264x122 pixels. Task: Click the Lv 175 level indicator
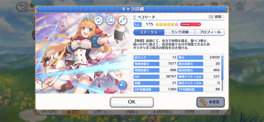(x=144, y=25)
